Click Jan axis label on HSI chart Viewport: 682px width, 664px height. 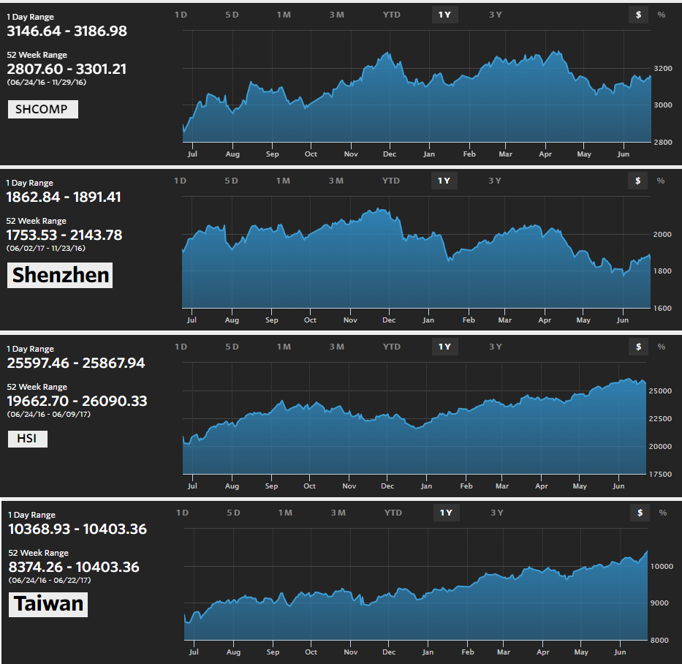pyautogui.click(x=426, y=486)
